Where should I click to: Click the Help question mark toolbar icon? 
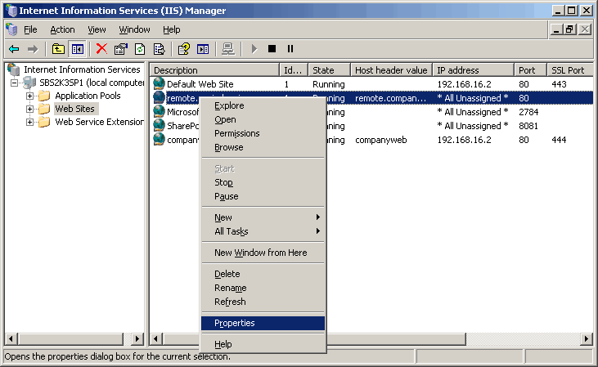(184, 49)
